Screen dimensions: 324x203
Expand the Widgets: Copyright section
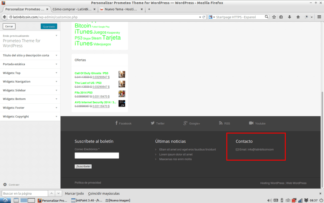(30, 117)
